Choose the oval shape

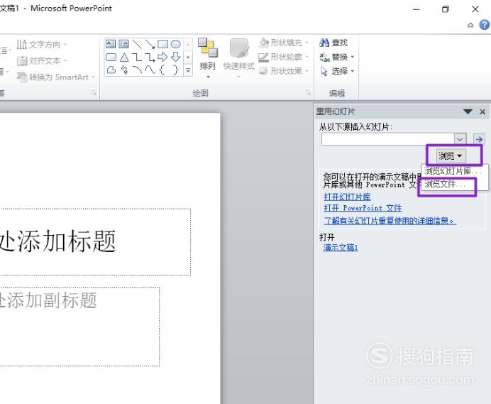point(176,44)
